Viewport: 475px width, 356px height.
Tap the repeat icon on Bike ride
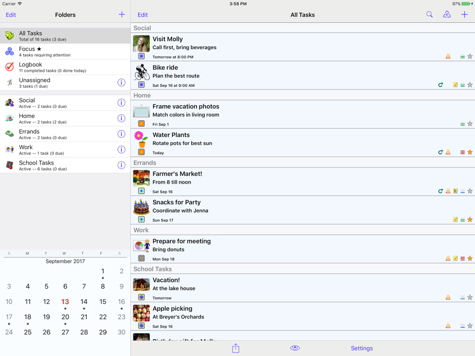tap(441, 85)
